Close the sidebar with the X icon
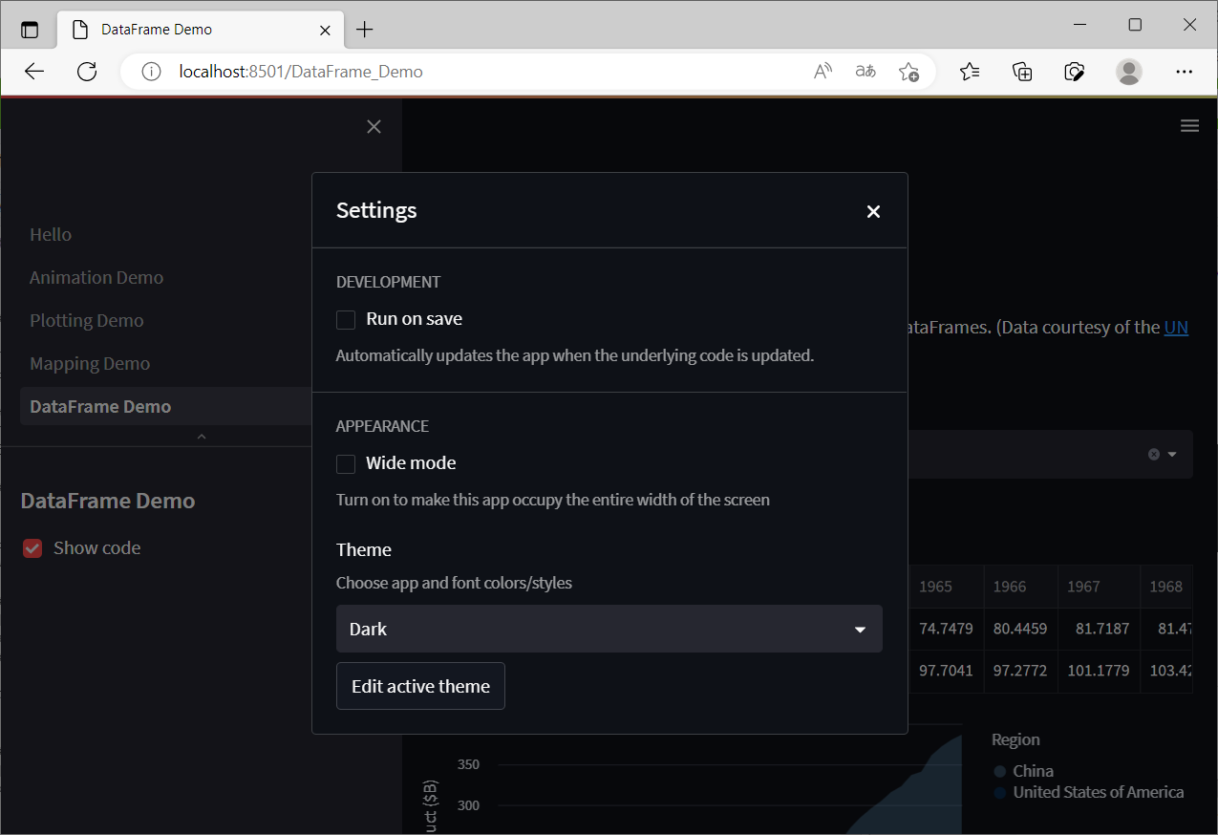Screen dimensions: 1218x835 click(374, 126)
